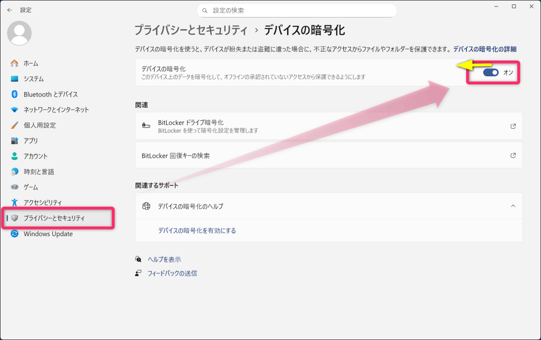The height and width of the screenshot is (340, 541).
Task: Open システム settings in the sidebar
Action: 34,79
